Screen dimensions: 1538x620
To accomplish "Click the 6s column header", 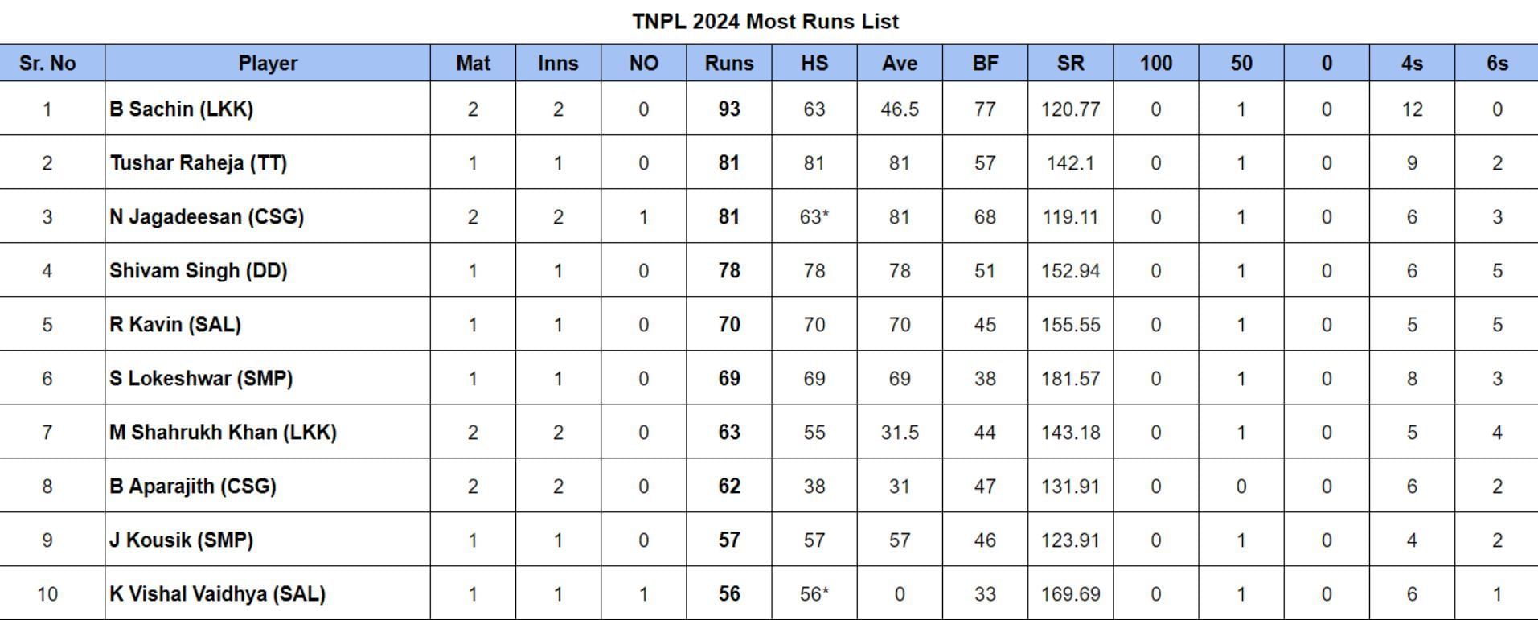I will click(x=1496, y=64).
